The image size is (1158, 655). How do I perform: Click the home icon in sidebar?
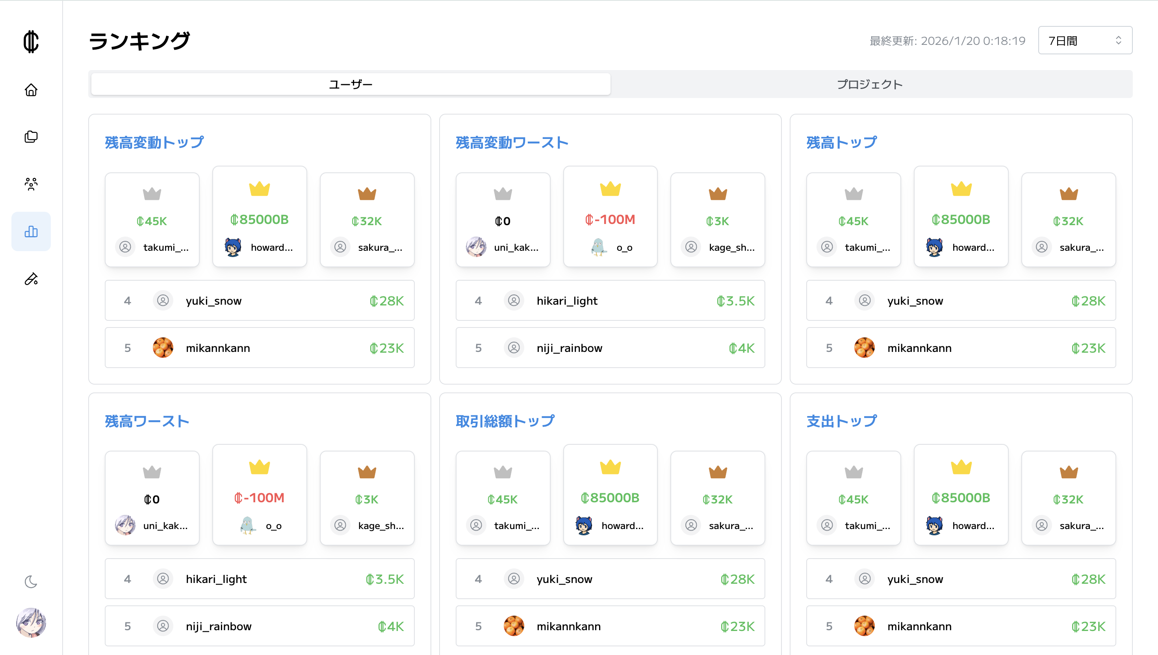pos(31,90)
